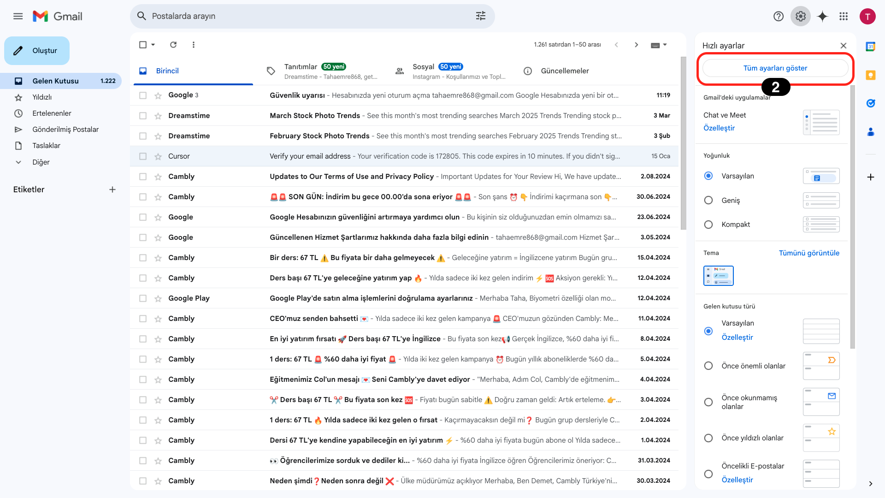Open Google Keep side panel icon
The image size is (885, 498).
pos(871,75)
